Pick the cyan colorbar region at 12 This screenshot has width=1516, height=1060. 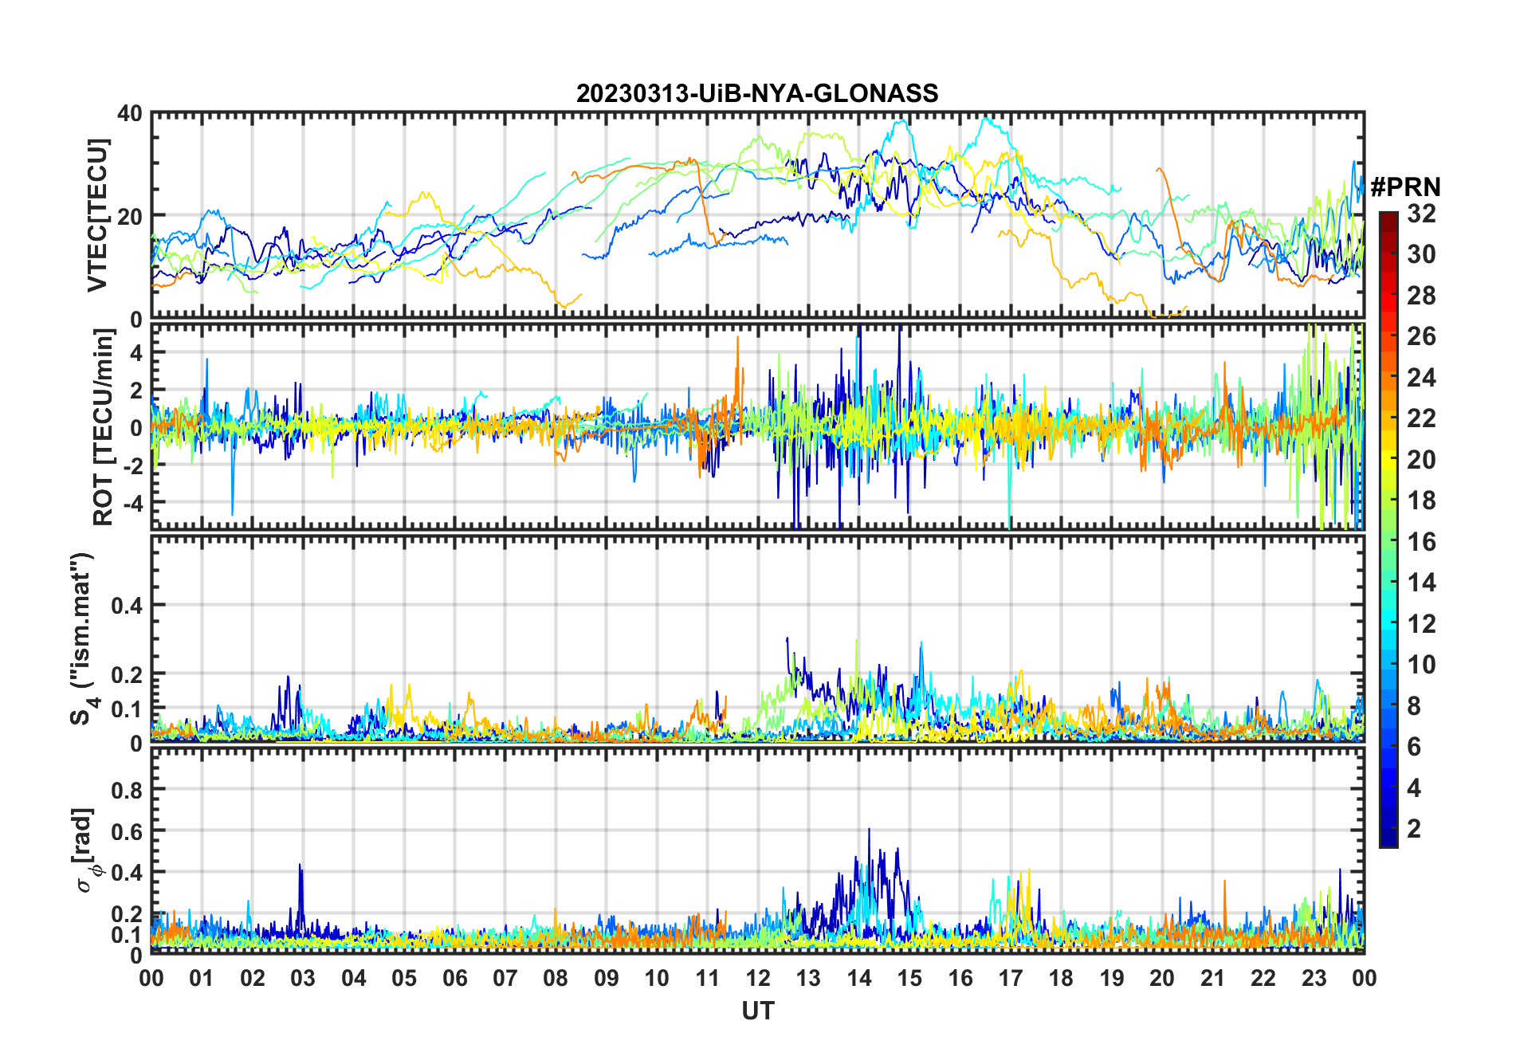(x=1388, y=623)
